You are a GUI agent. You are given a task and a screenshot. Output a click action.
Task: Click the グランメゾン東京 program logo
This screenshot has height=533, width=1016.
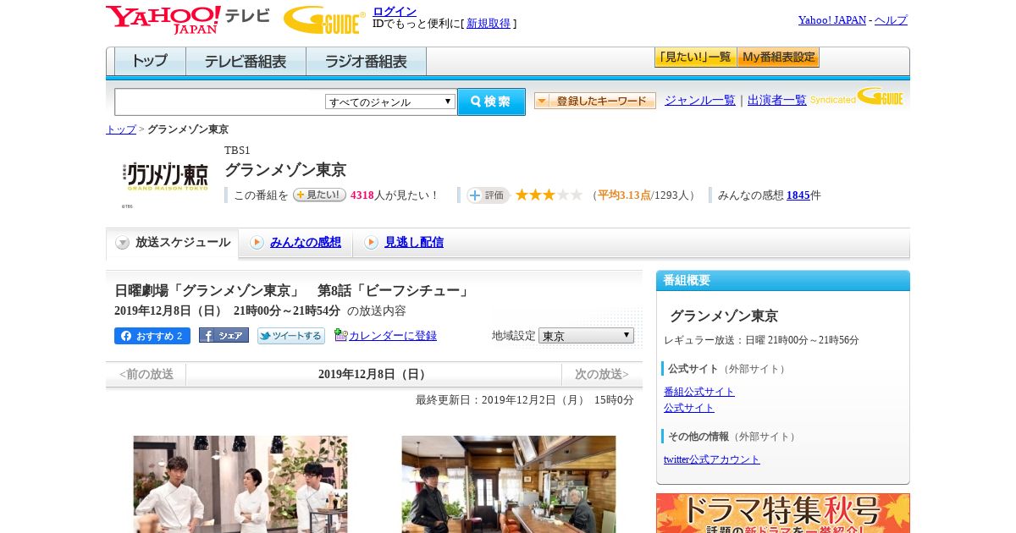coord(166,176)
